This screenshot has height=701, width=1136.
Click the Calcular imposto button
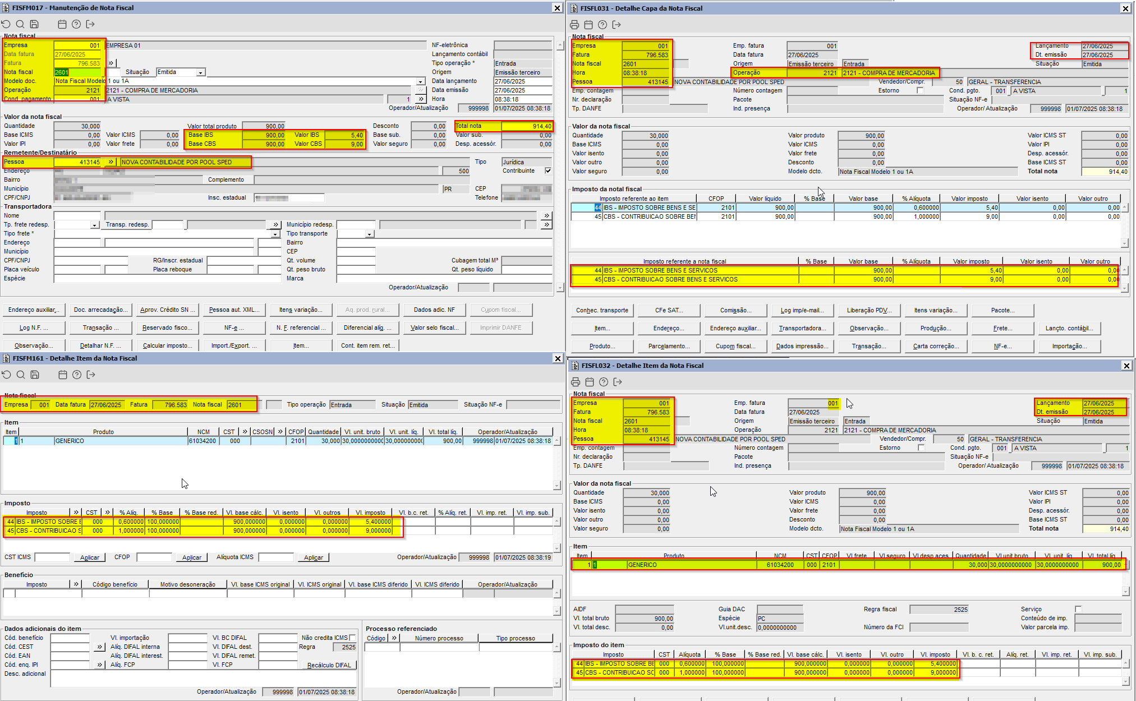pos(167,345)
